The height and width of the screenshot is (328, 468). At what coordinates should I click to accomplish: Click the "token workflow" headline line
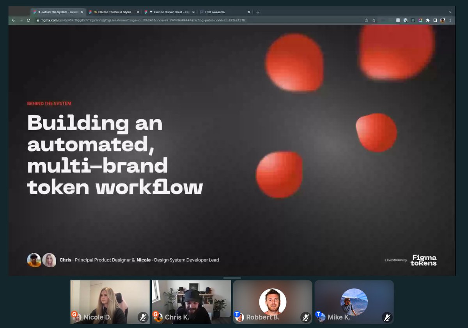click(115, 187)
